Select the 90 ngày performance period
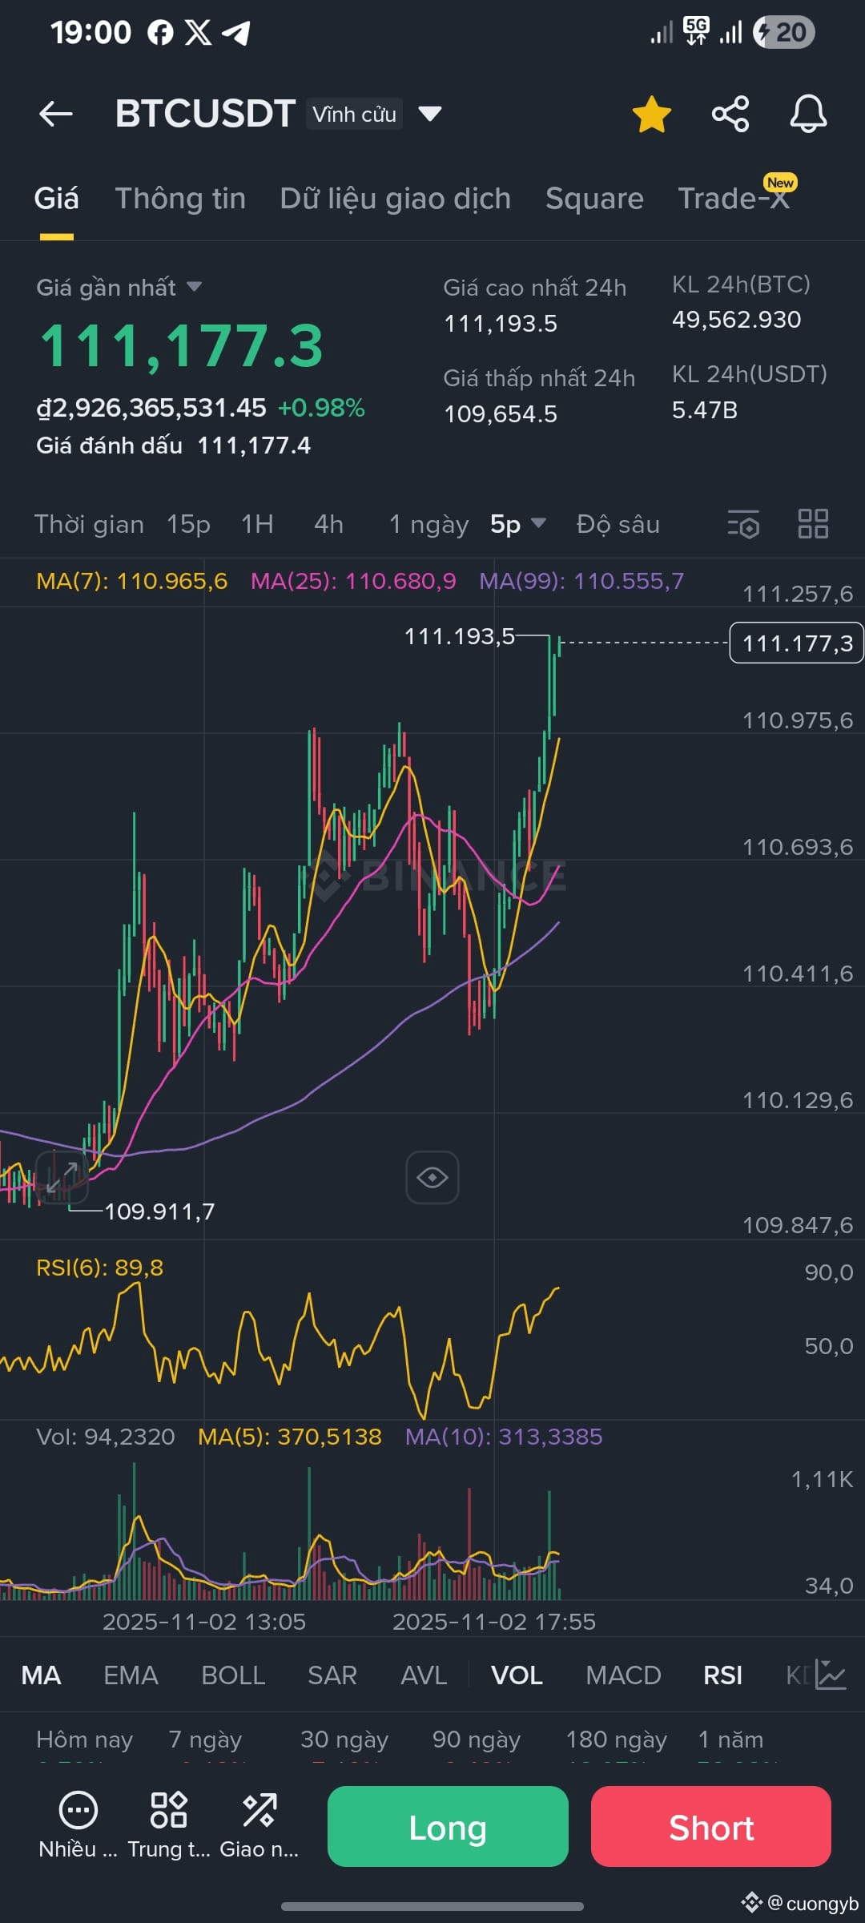 click(x=477, y=1740)
